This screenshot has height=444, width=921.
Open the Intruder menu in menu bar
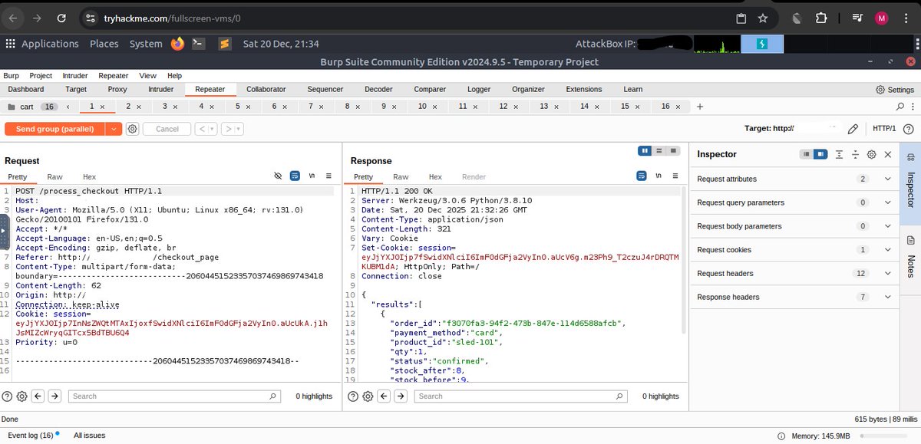pyautogui.click(x=76, y=76)
